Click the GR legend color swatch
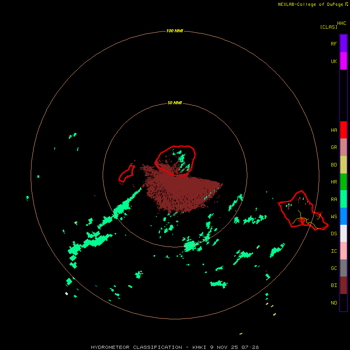The height and width of the screenshot is (350, 350). tap(343, 147)
